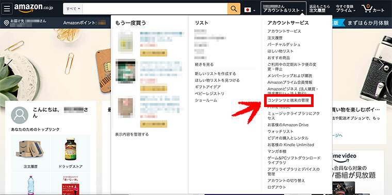The image size is (392, 195).
Task: Open the 今すぐ登録 プライム dropdown
Action: (x=346, y=8)
